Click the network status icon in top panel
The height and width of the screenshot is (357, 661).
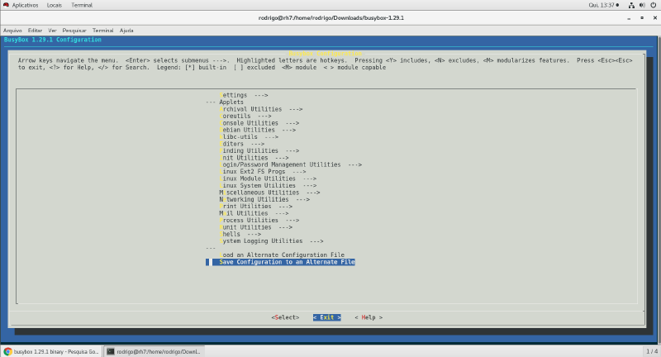coord(630,5)
